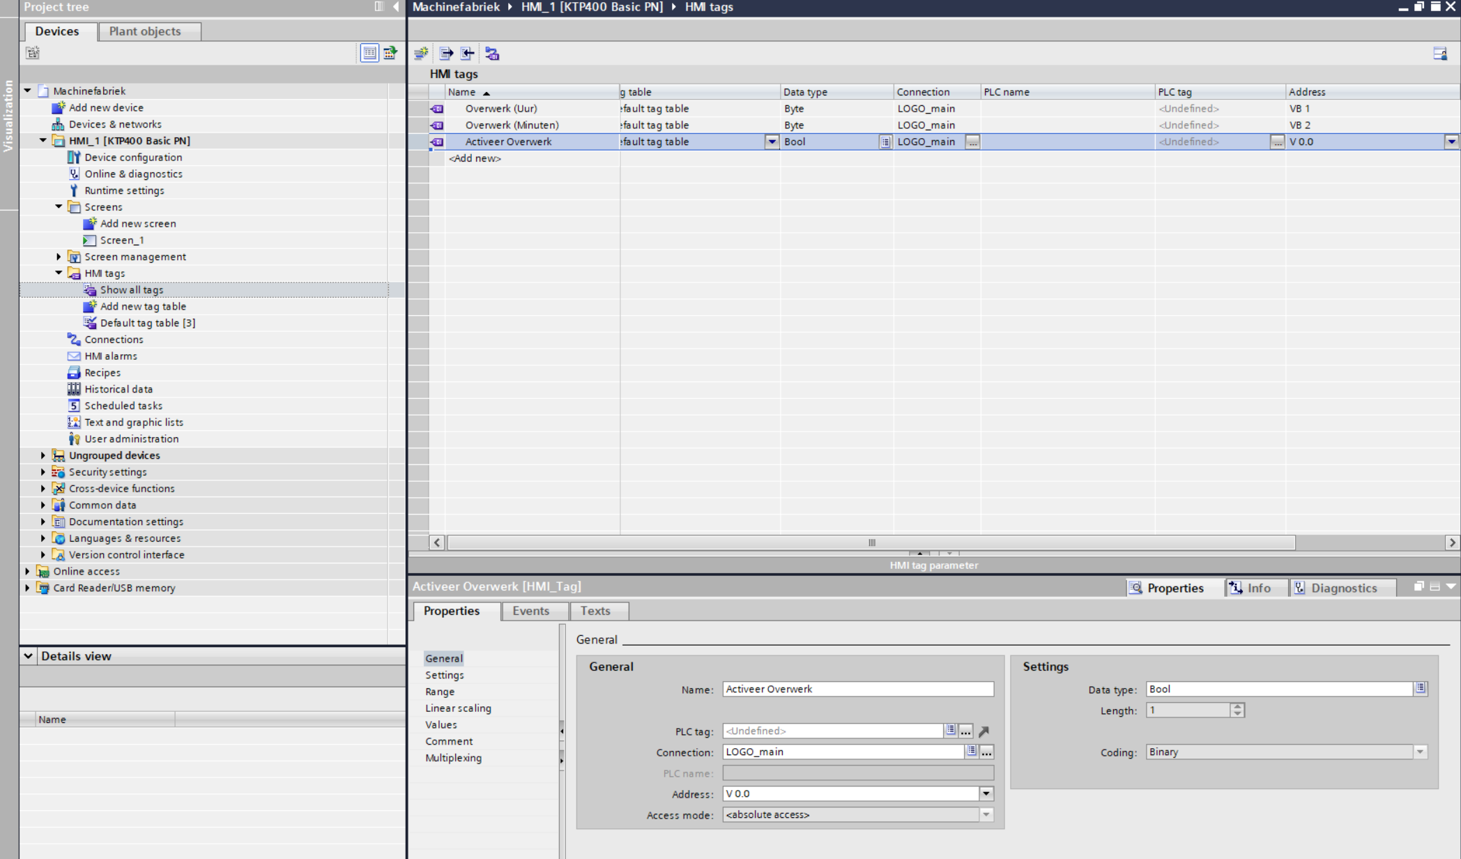Click the export tags toolbar icon
The image size is (1461, 859).
(x=446, y=54)
